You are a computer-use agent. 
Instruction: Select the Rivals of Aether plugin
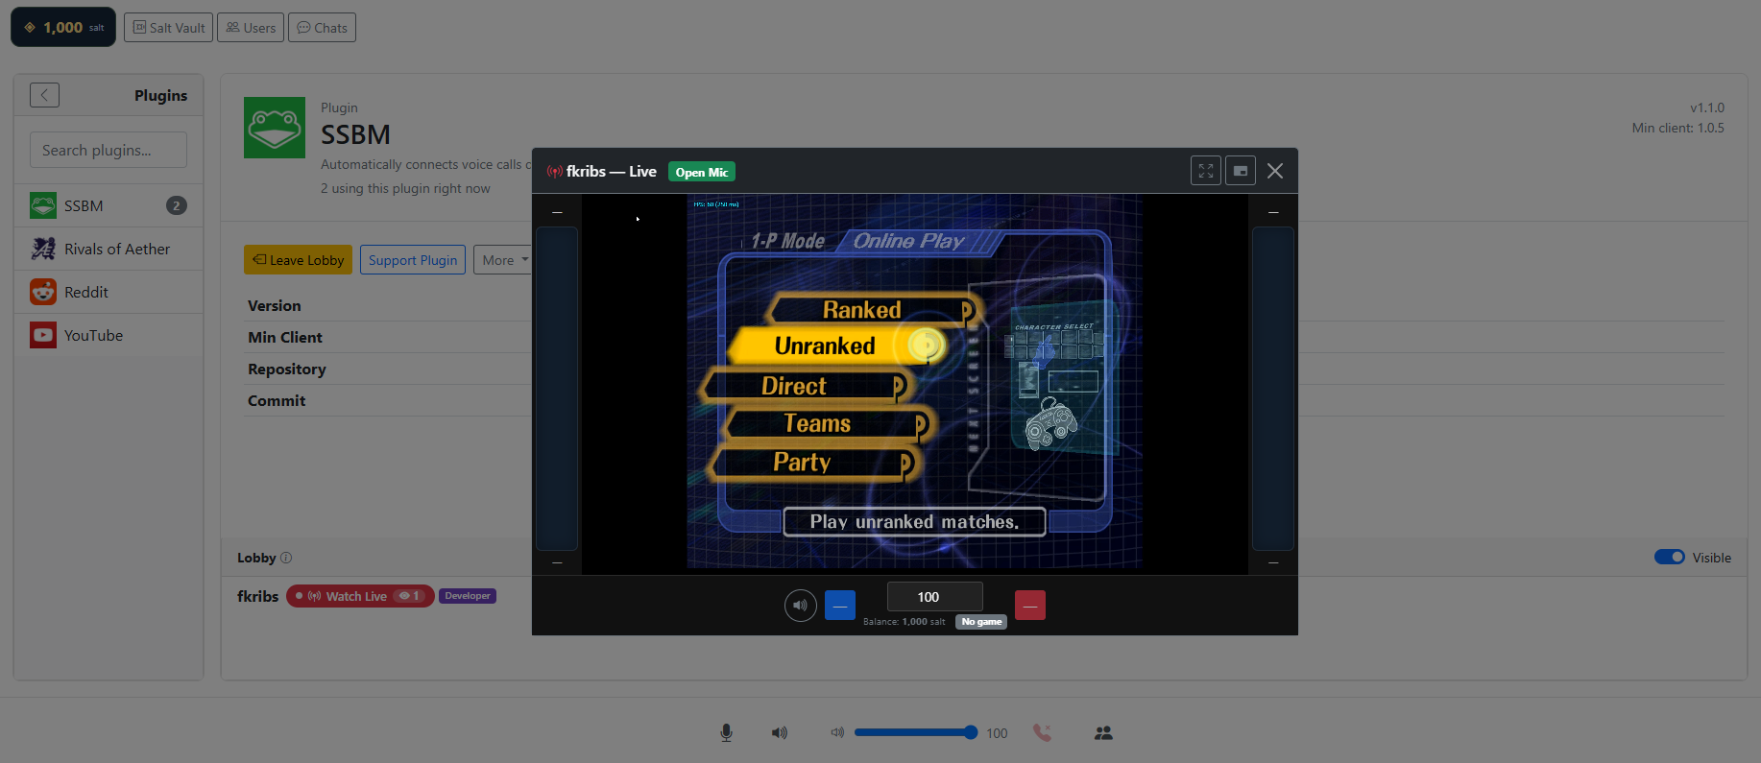[x=109, y=249]
